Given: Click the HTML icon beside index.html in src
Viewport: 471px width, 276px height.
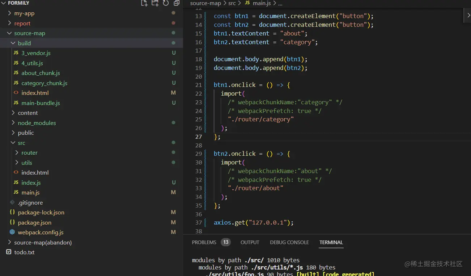Looking at the screenshot, I should (x=16, y=172).
